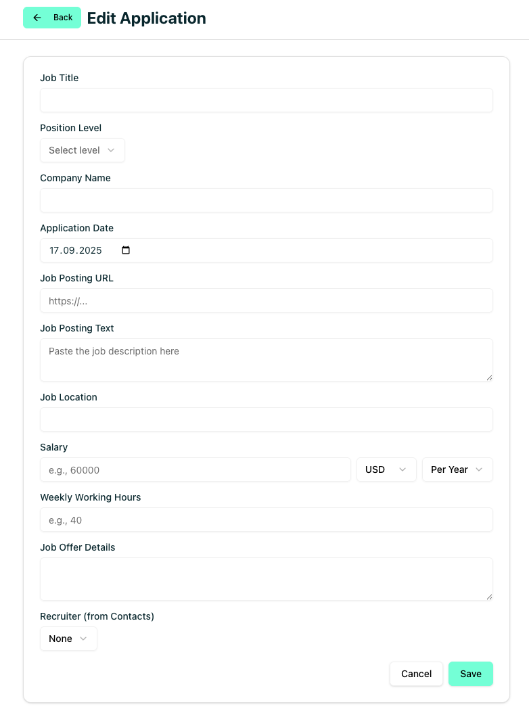Open the USD currency dropdown

tap(386, 469)
